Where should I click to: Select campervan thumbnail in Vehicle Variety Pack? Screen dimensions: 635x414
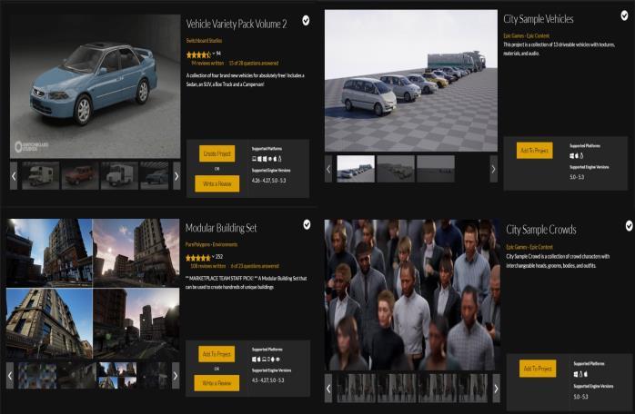(x=41, y=176)
